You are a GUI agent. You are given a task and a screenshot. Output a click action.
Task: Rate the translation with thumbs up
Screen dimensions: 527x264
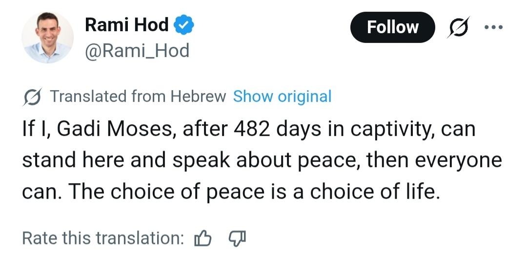[203, 238]
